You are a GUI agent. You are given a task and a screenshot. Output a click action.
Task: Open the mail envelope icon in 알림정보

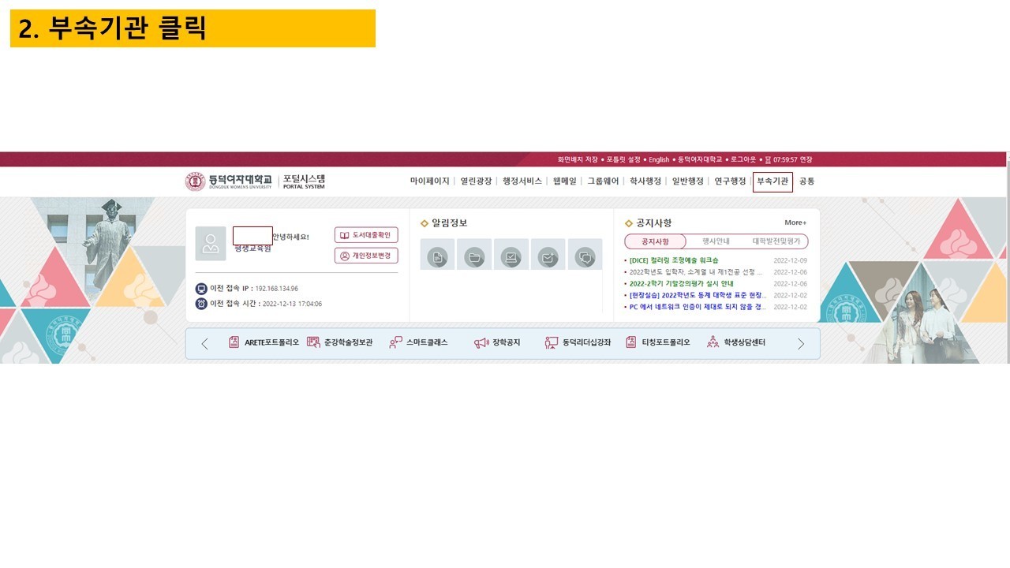click(x=548, y=256)
